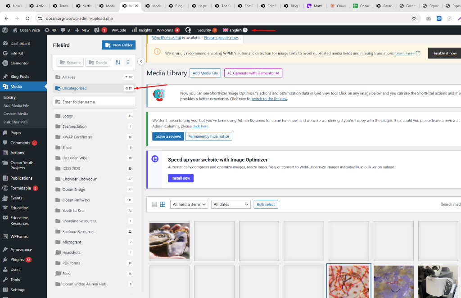Click the FileBird sort folders icon

coord(118,62)
